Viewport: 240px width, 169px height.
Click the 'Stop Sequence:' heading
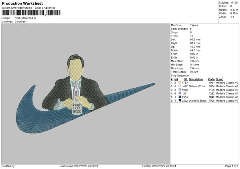pos(180,76)
